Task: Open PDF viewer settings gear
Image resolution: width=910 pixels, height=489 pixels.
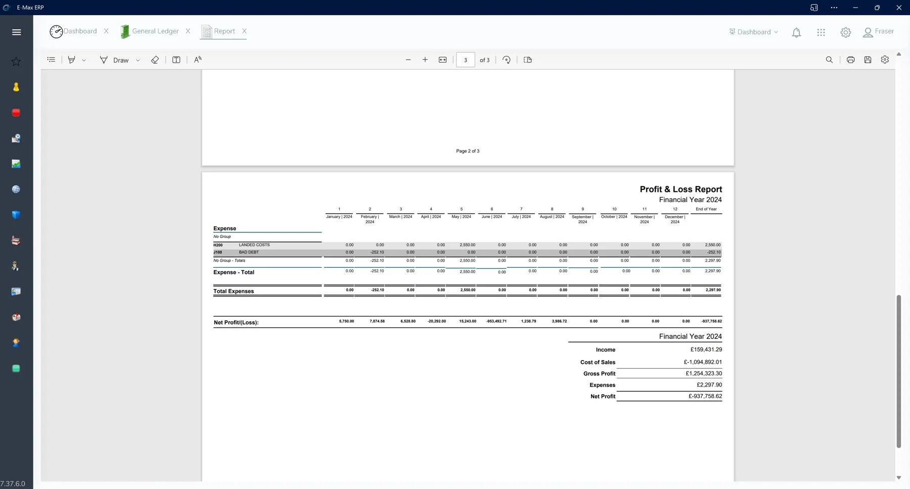Action: (x=885, y=60)
